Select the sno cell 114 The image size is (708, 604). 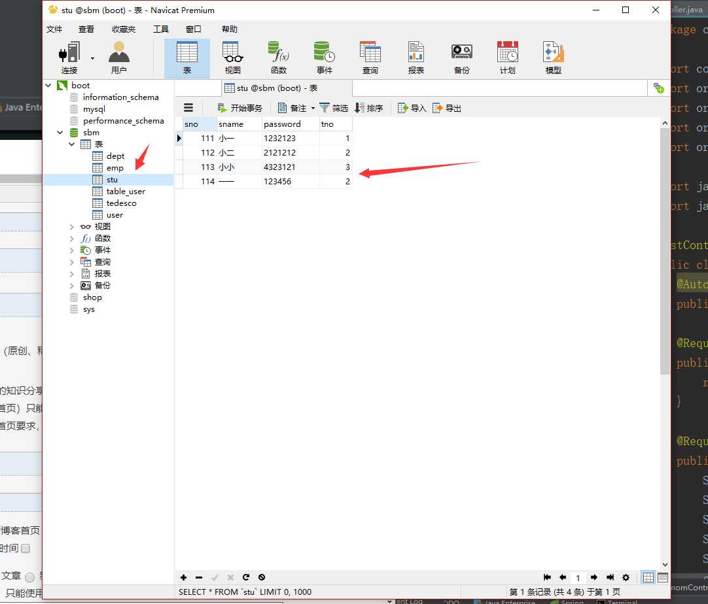point(200,181)
